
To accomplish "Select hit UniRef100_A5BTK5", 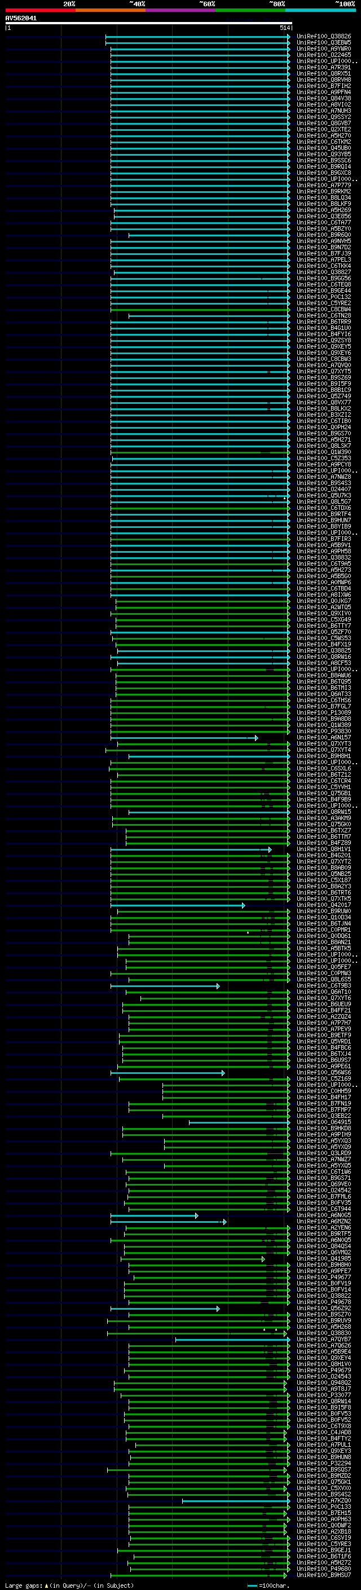I will [x=323, y=948].
